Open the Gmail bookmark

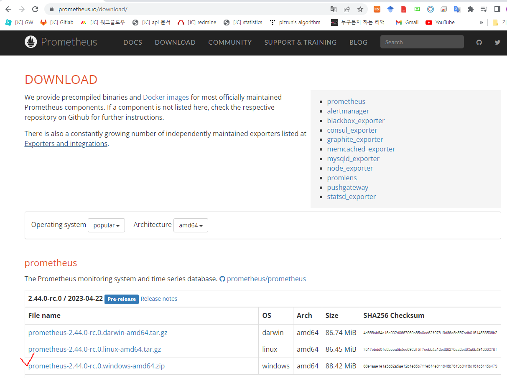(407, 23)
